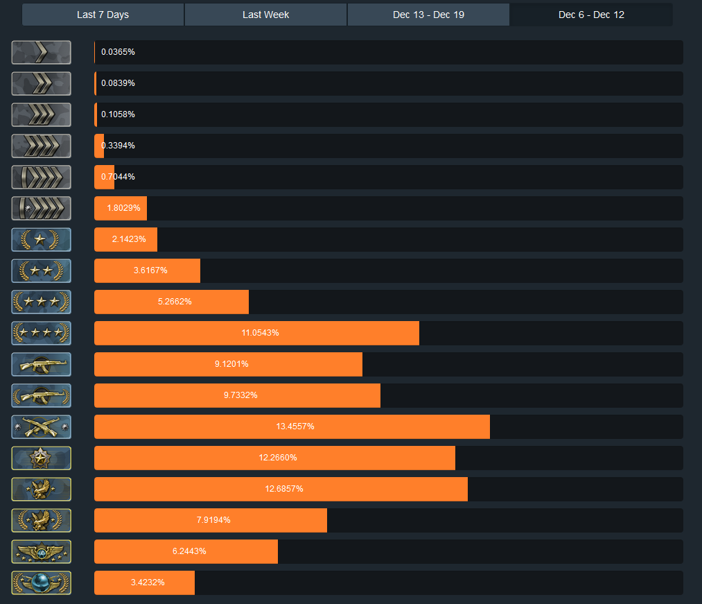Click the Master Guardian I AK rank icon
This screenshot has height=604, width=702.
[x=41, y=364]
